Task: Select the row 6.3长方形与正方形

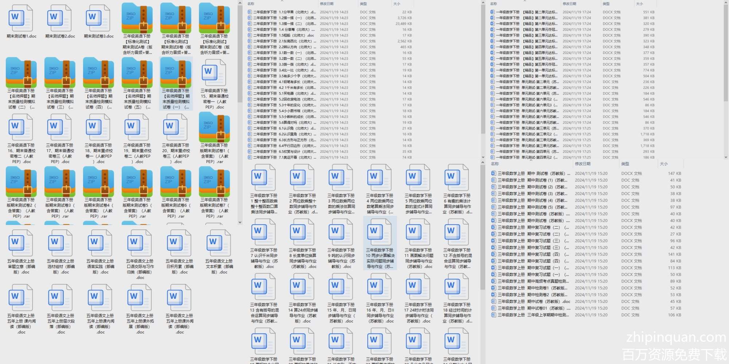Action: pyautogui.click(x=330, y=140)
